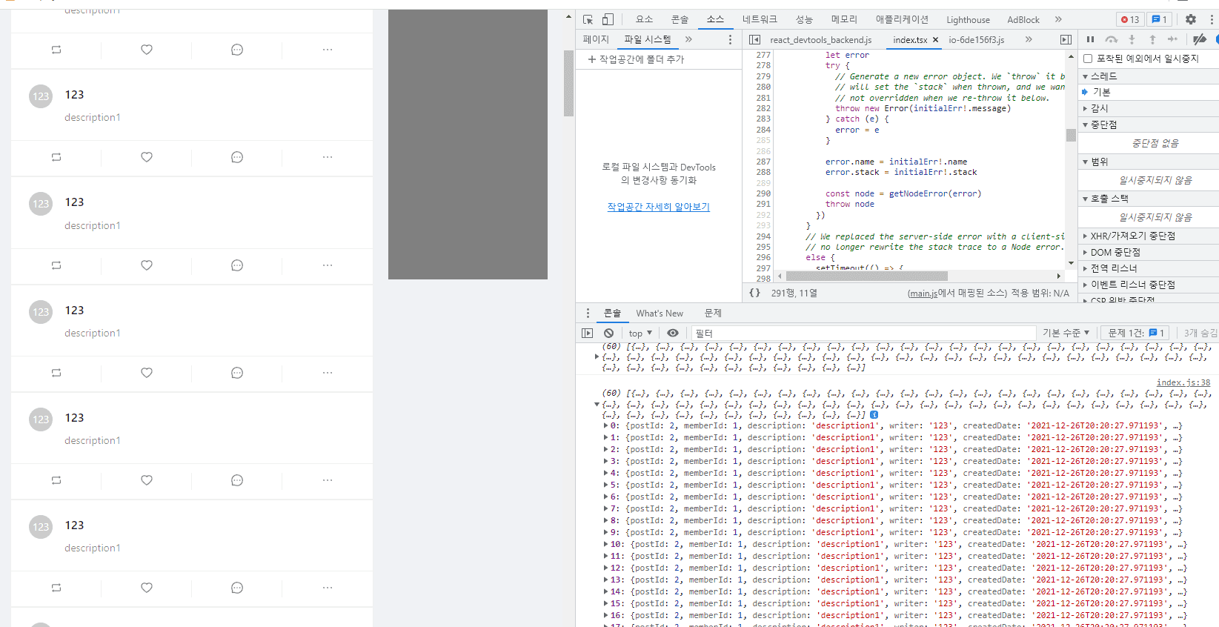Image resolution: width=1219 pixels, height=627 pixels.
Task: Clear the console with the ban icon
Action: pyautogui.click(x=608, y=334)
